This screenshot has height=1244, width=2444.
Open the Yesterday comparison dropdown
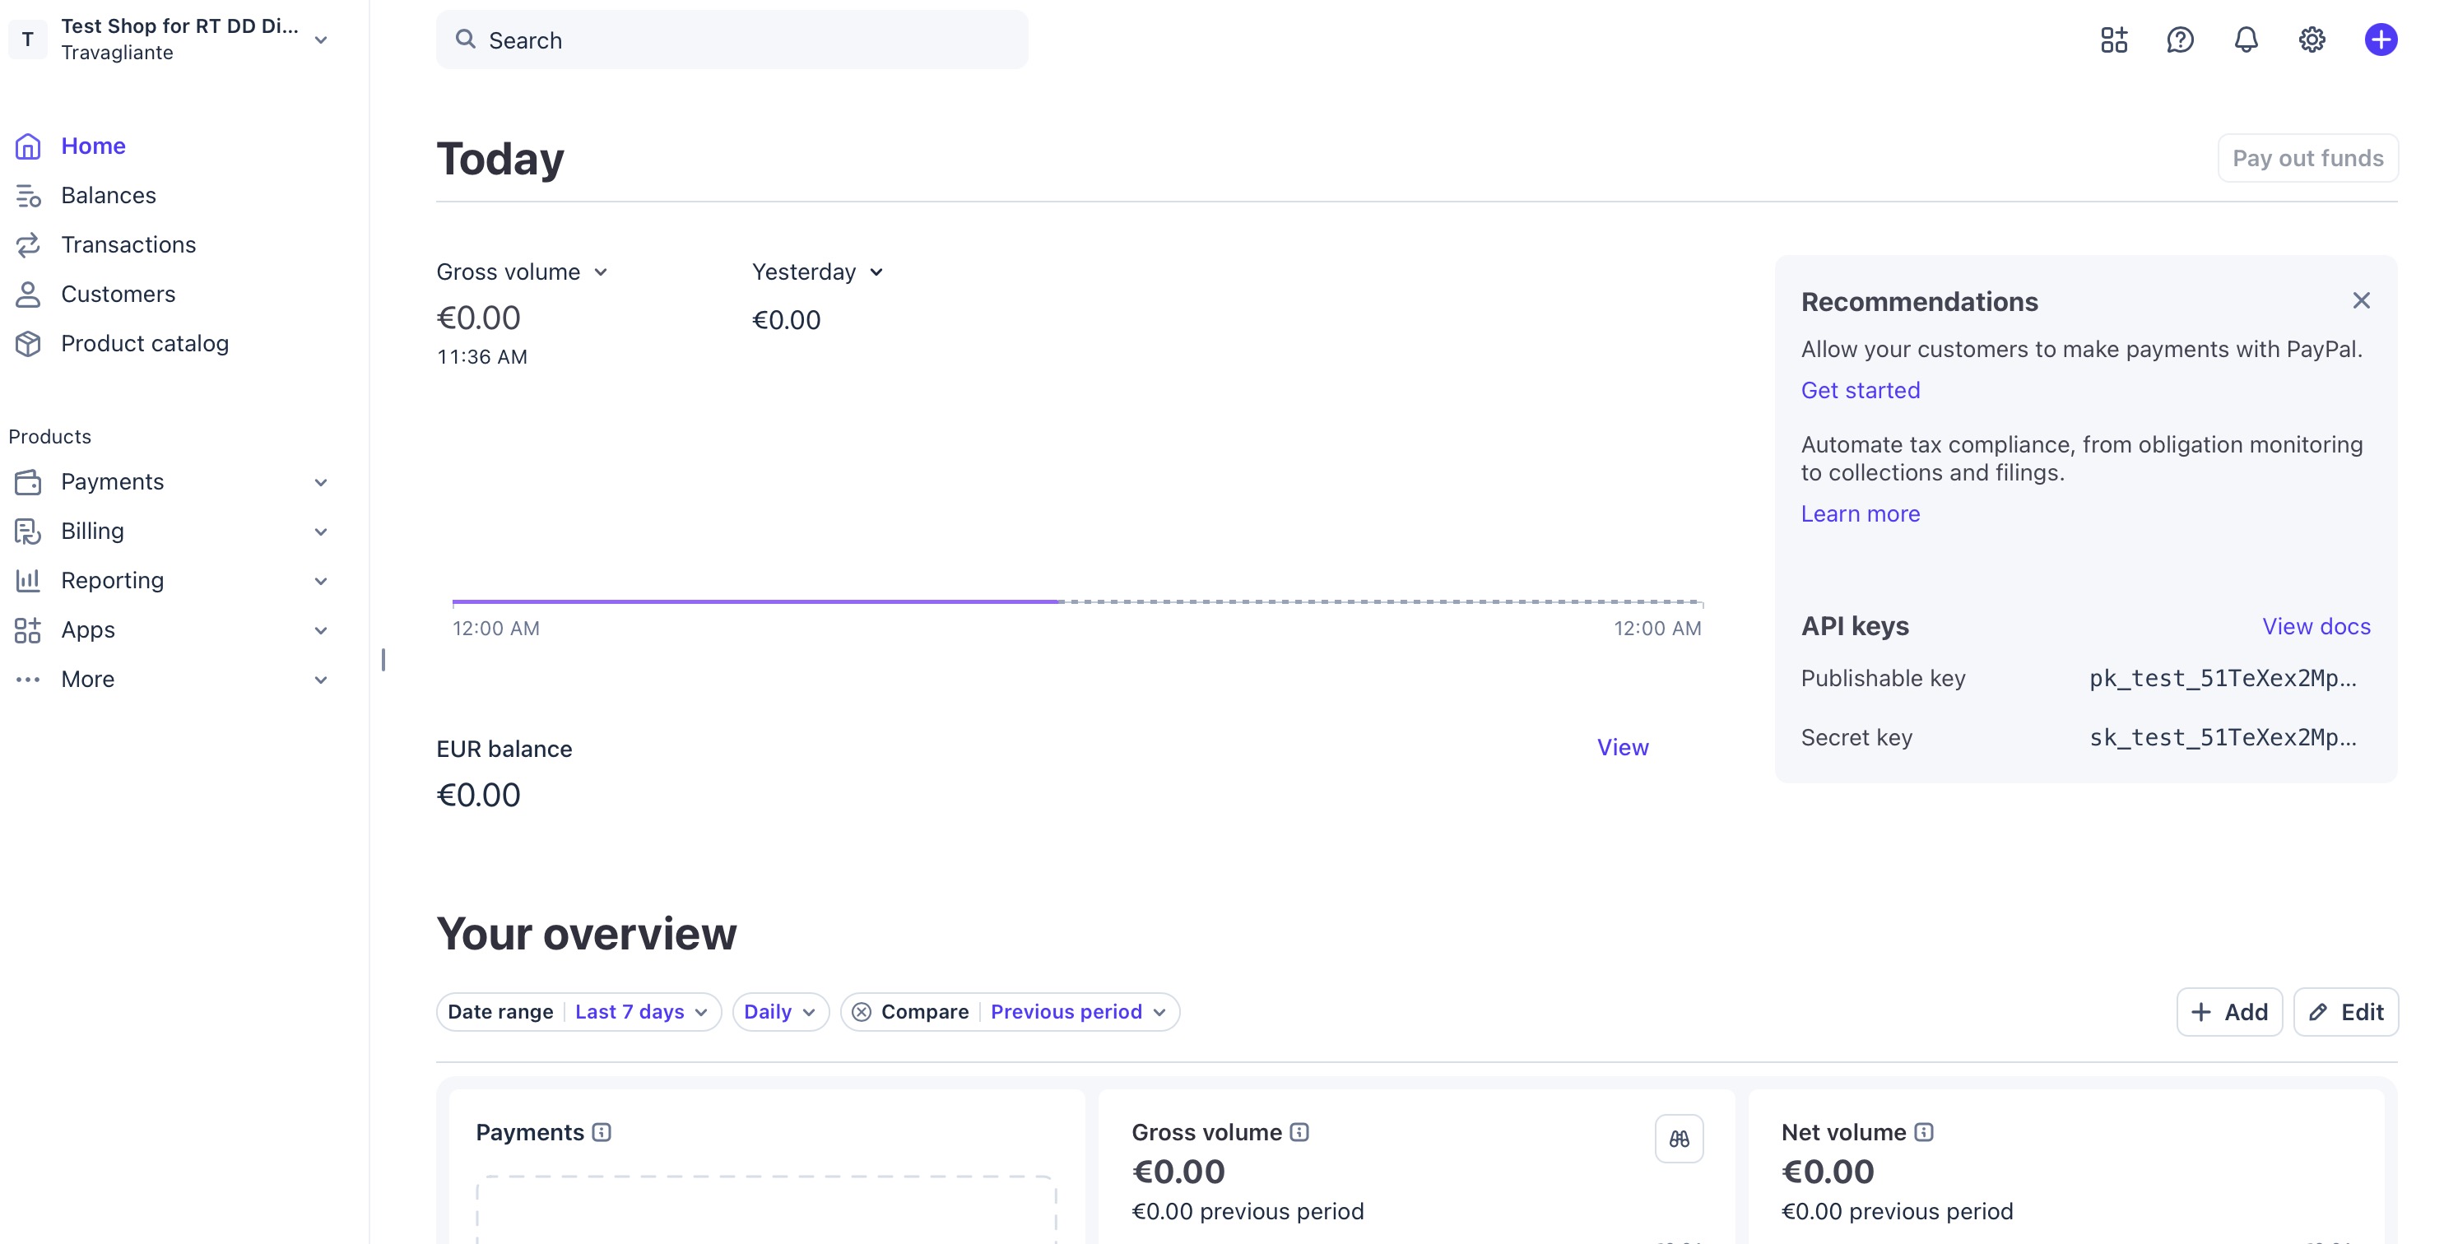[x=818, y=272]
